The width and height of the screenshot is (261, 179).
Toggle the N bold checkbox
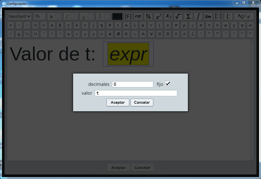coord(58,16)
